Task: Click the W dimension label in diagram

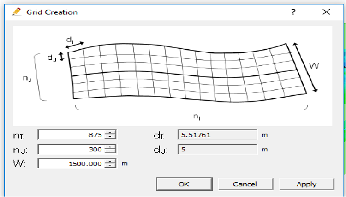Action: click(x=314, y=66)
